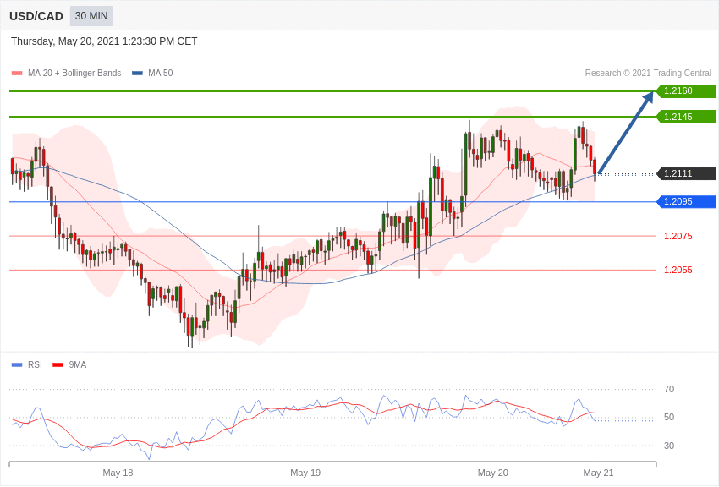Screen dimensions: 719x487
Task: Click the MA 50 legend label
Action: point(161,73)
